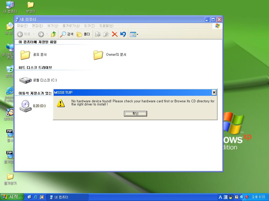Select the 공유 문서 folder
The height and width of the screenshot is (201, 269).
pyautogui.click(x=33, y=55)
